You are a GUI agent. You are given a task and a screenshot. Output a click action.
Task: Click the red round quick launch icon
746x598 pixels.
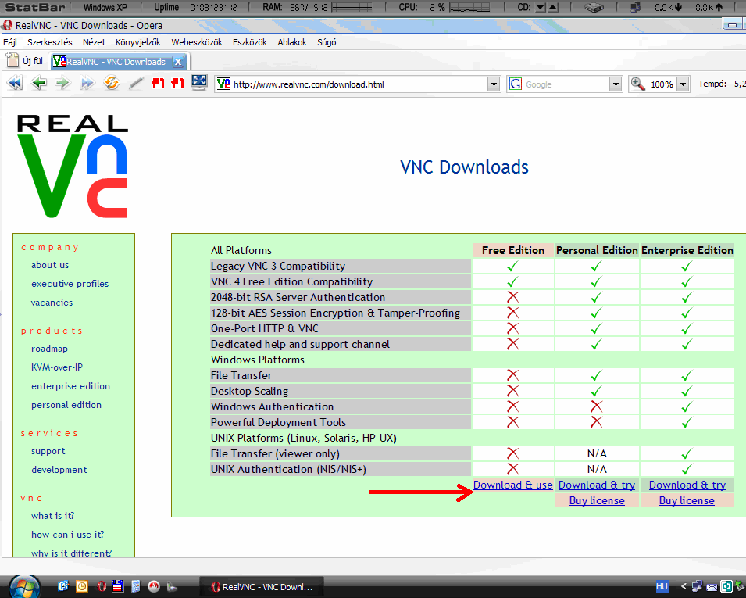[154, 586]
